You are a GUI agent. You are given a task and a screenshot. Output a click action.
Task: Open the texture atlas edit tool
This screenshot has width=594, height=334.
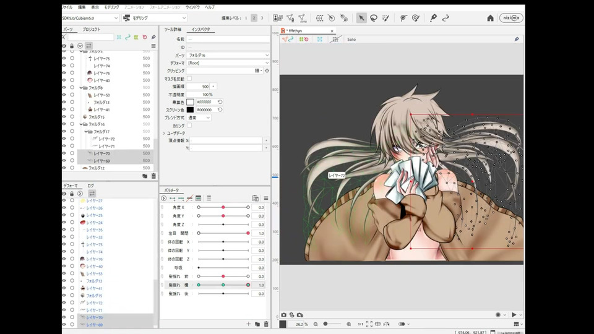tap(278, 18)
